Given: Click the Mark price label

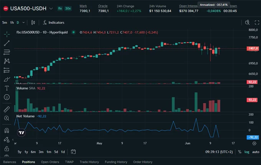Looking at the screenshot, I should pos(83,6).
